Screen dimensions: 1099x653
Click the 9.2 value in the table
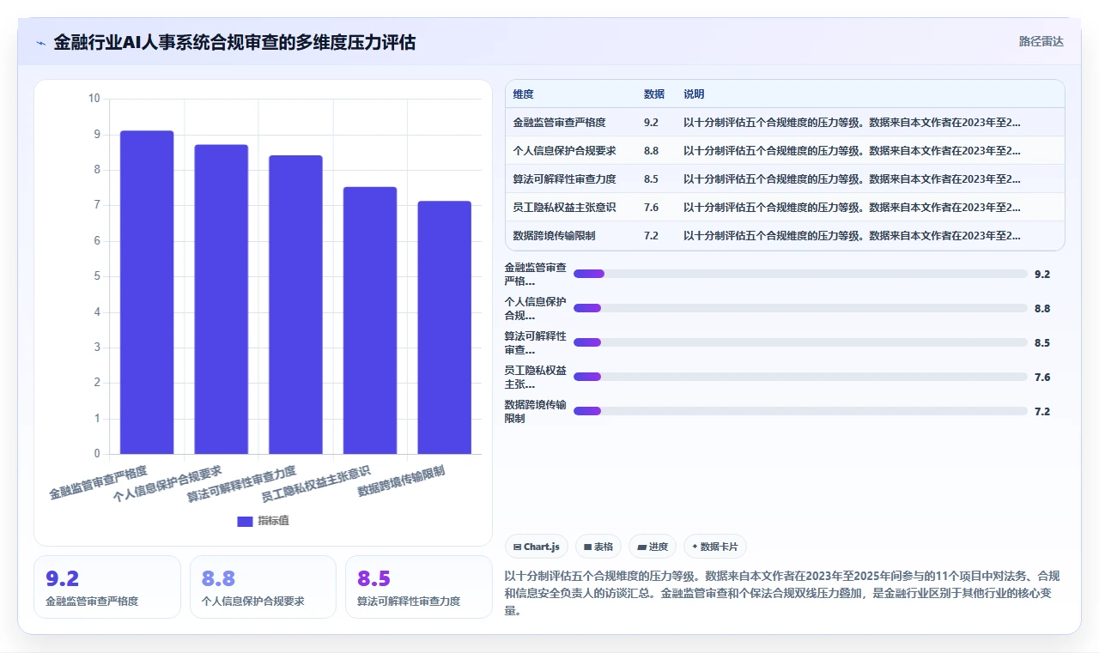coord(651,123)
